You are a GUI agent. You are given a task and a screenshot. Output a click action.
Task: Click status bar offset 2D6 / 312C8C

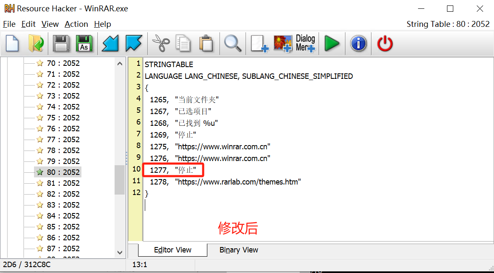[27, 265]
